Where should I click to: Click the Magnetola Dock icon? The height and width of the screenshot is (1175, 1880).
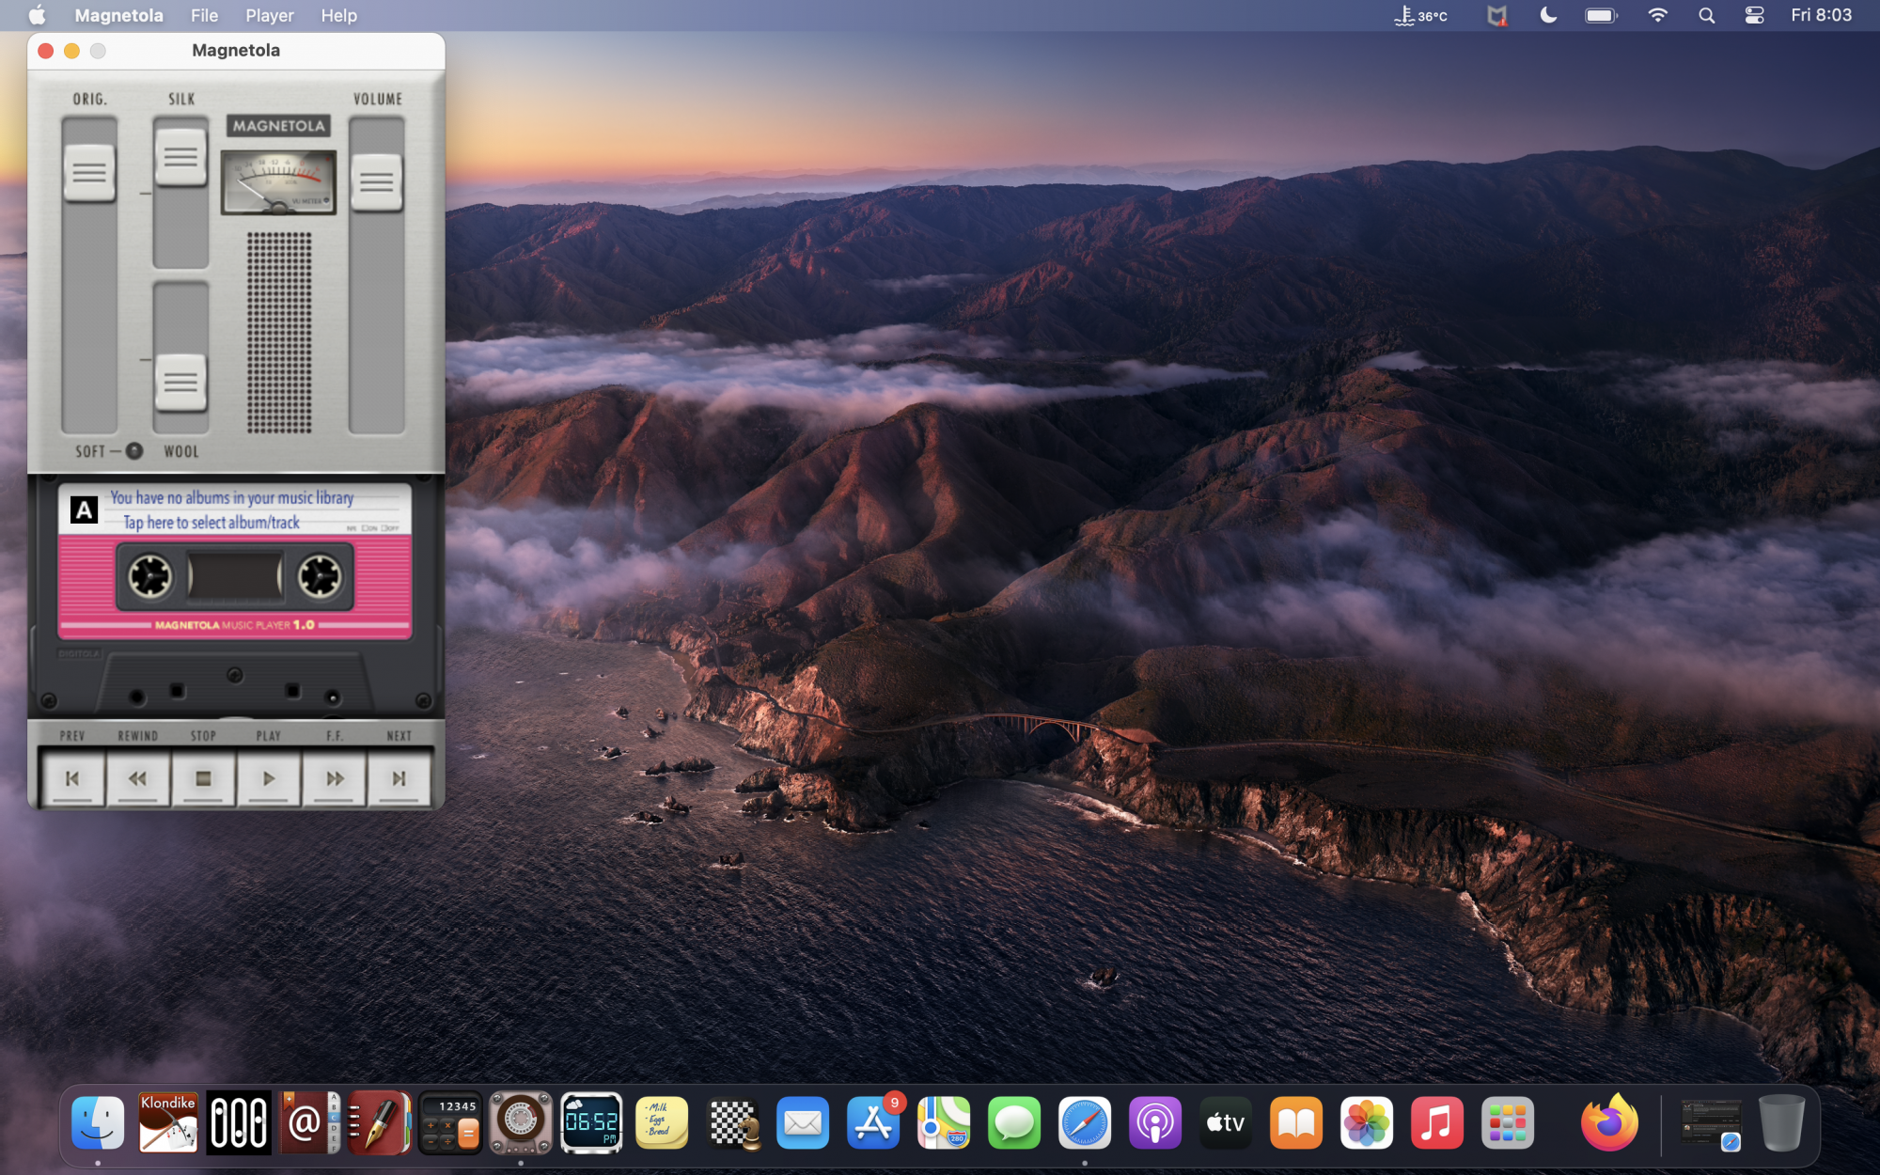[x=521, y=1122]
